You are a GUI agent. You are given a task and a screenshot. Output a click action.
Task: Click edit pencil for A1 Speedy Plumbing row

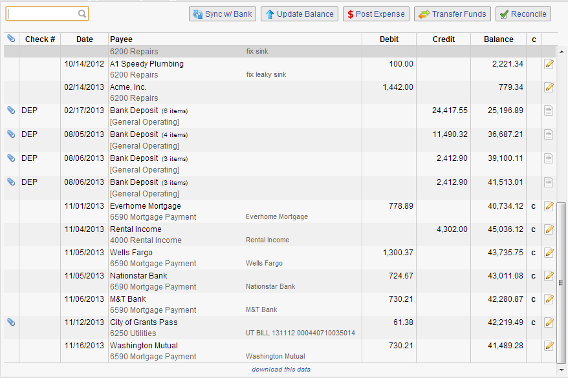(x=549, y=64)
